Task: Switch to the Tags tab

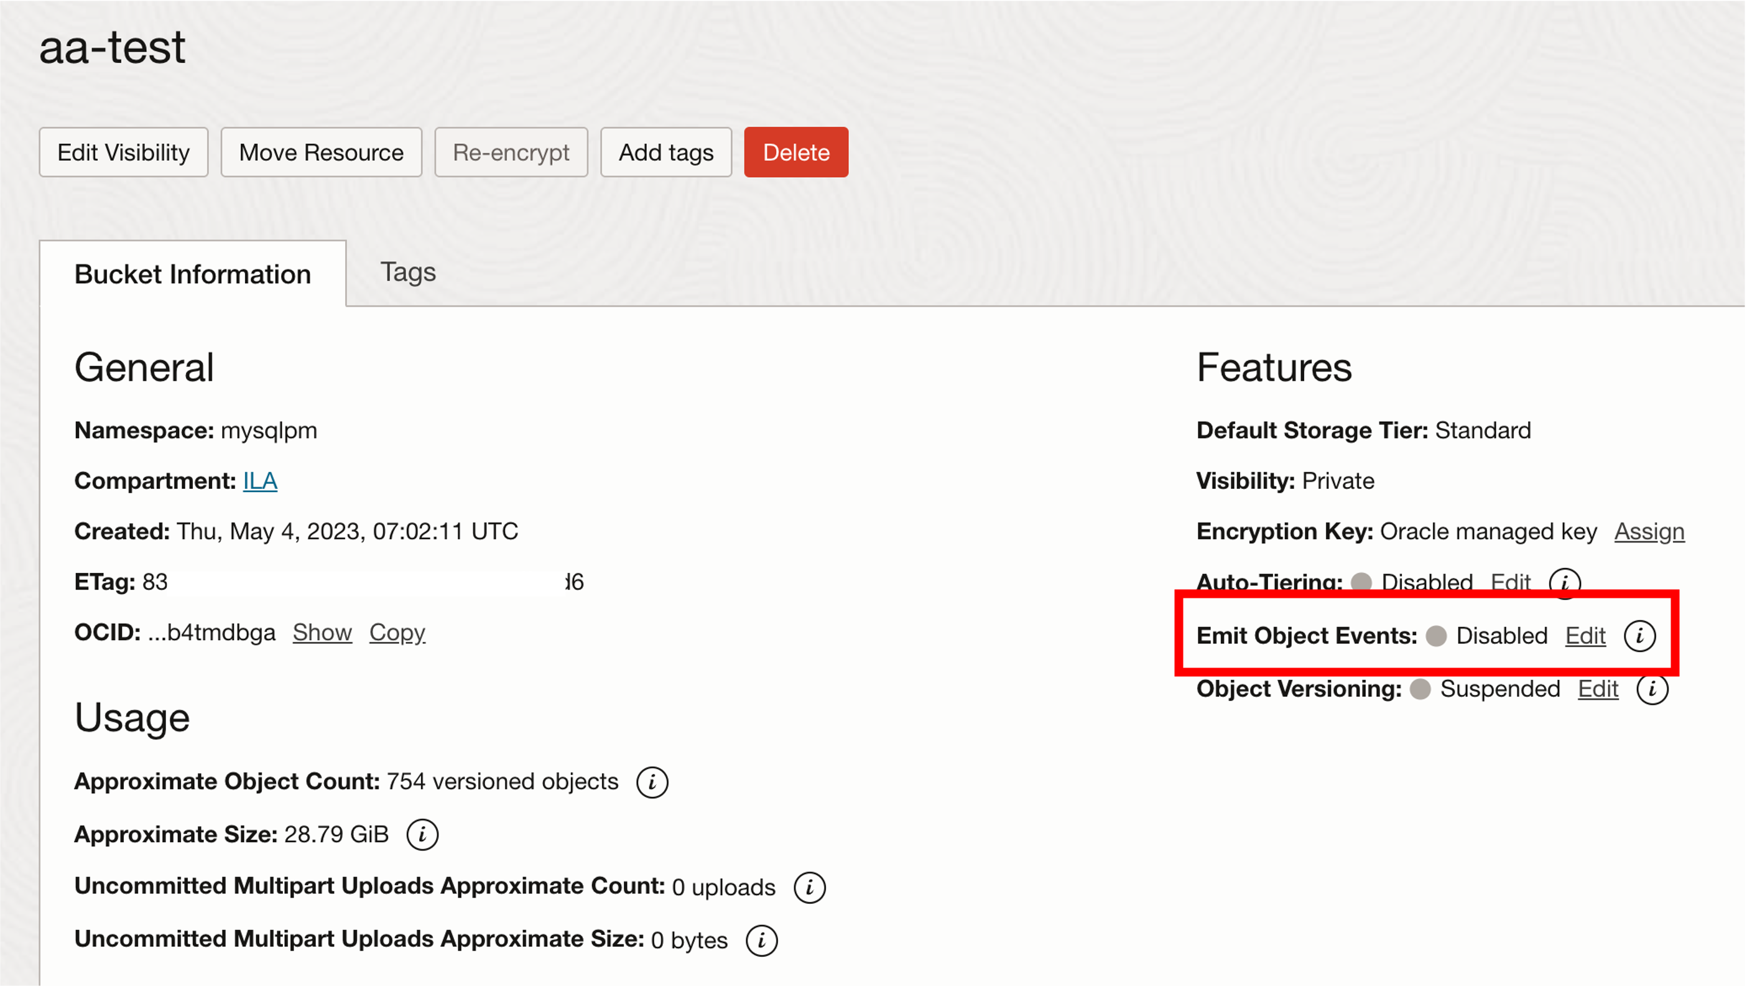Action: [408, 272]
